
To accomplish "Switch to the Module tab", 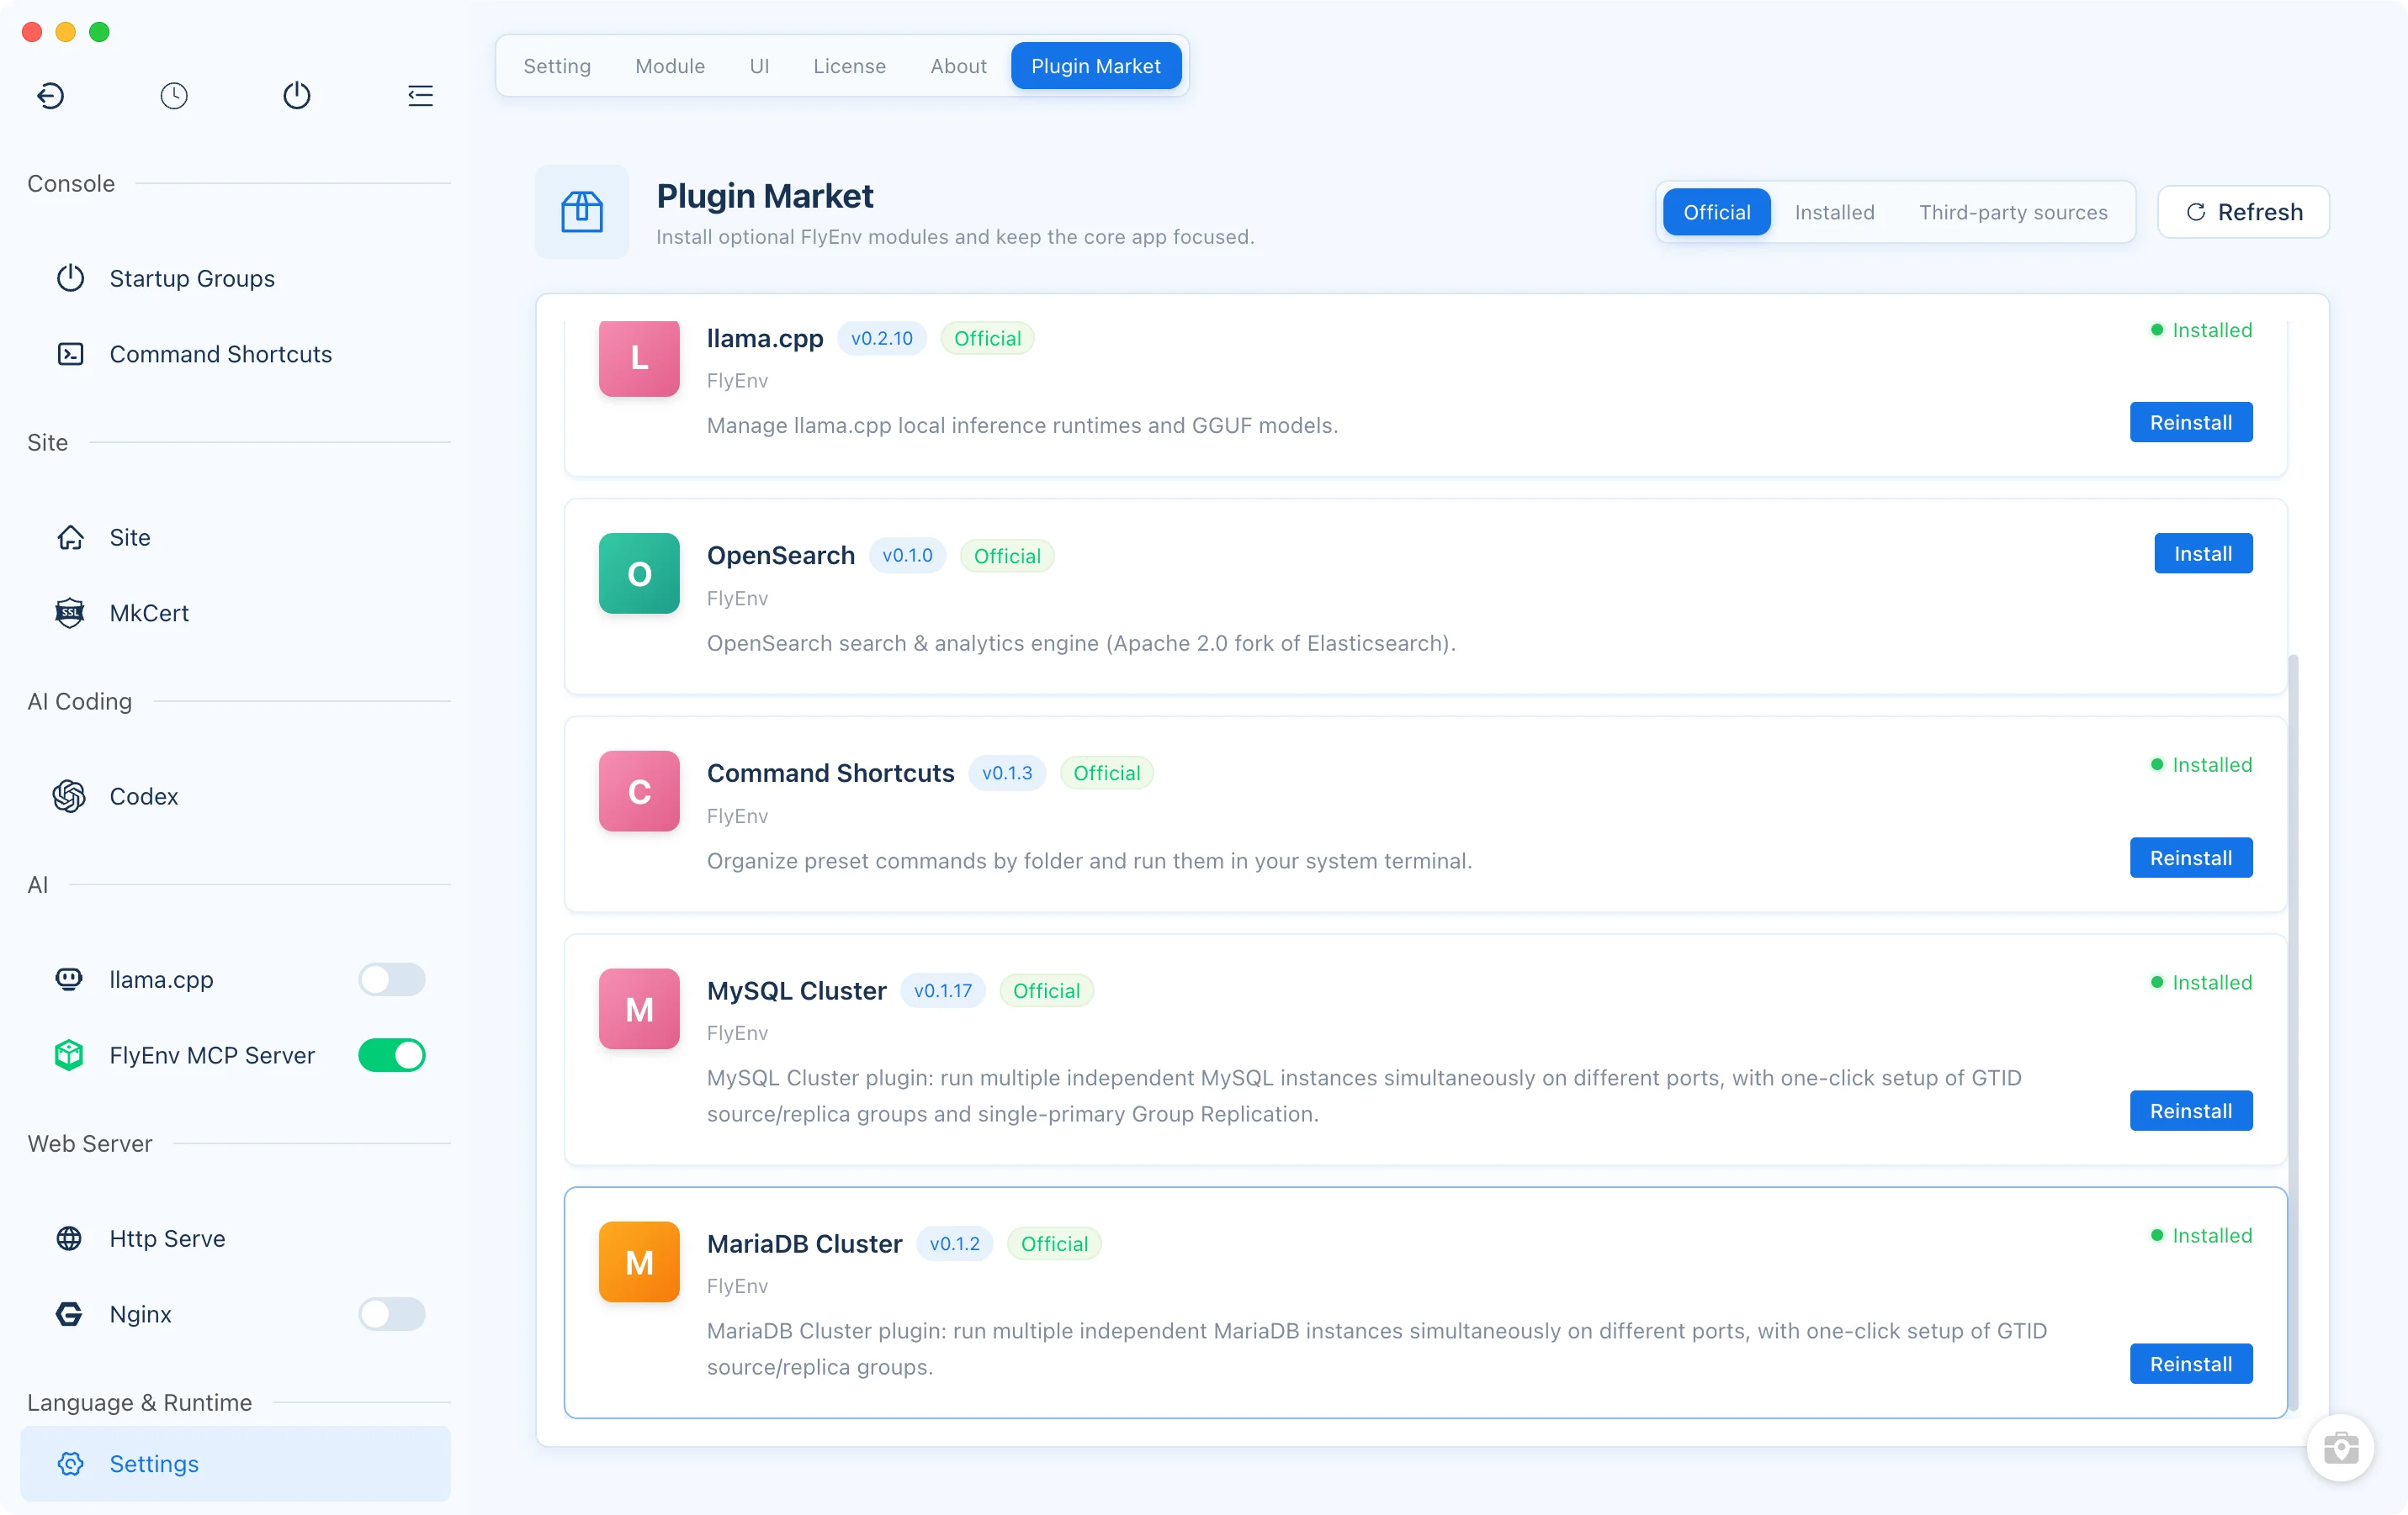I will point(670,66).
